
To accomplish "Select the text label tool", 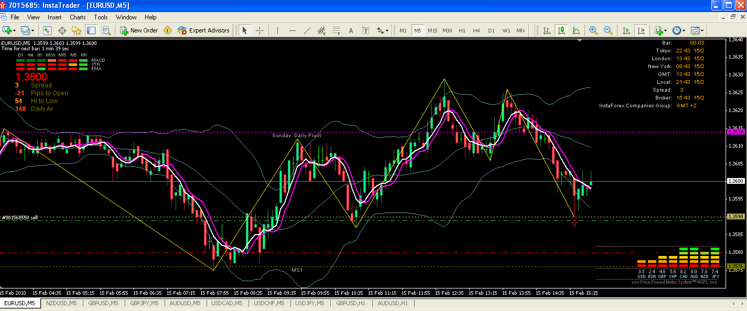I will (x=351, y=30).
